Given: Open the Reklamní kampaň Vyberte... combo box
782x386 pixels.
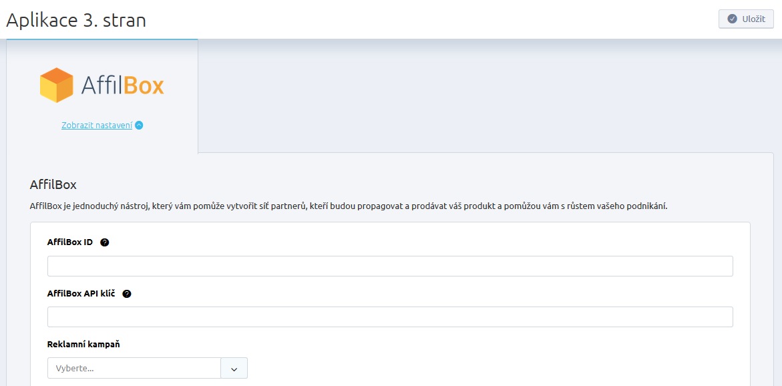Looking at the screenshot, I should click(134, 368).
